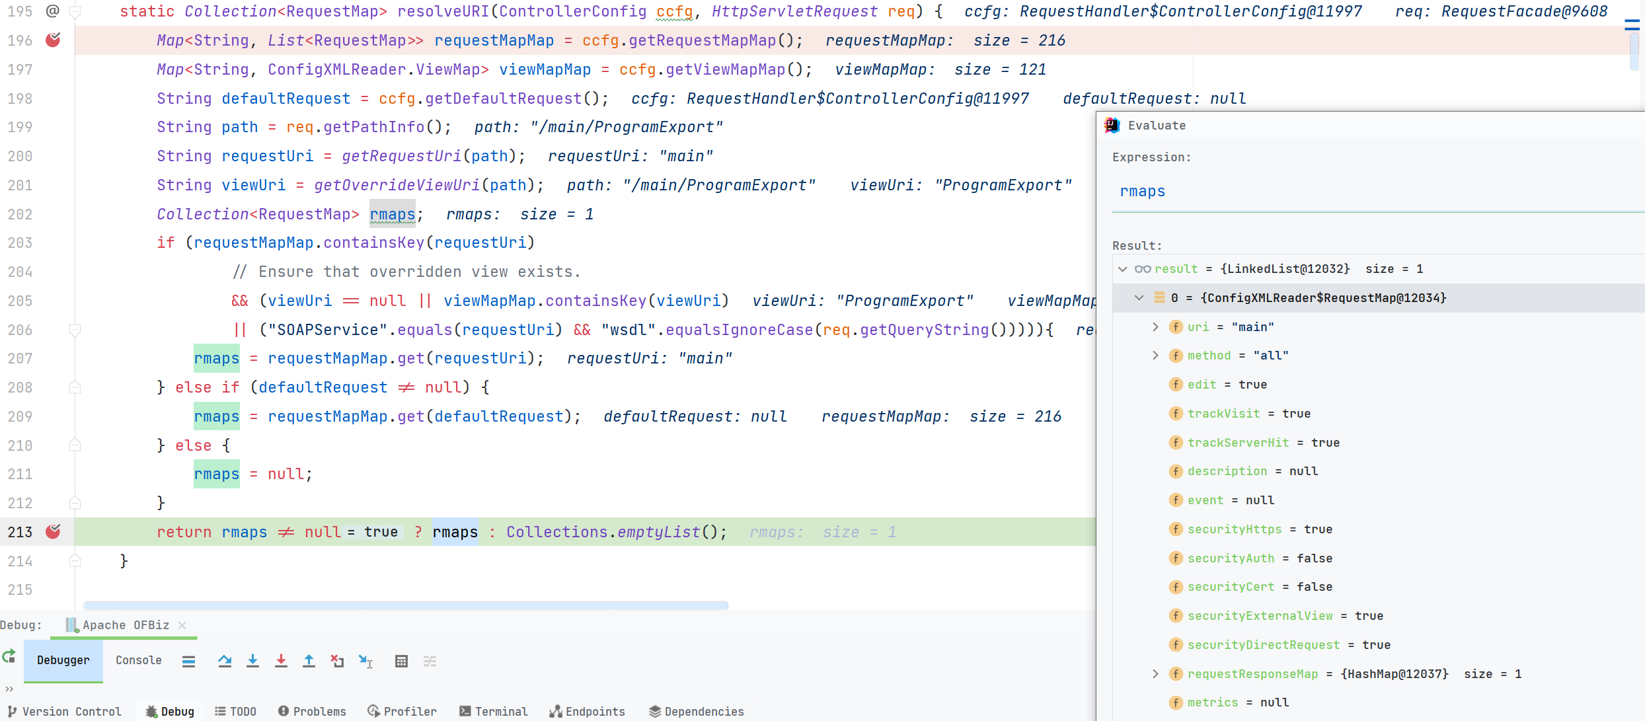
Task: Toggle fold marker at line 212
Action: point(75,503)
